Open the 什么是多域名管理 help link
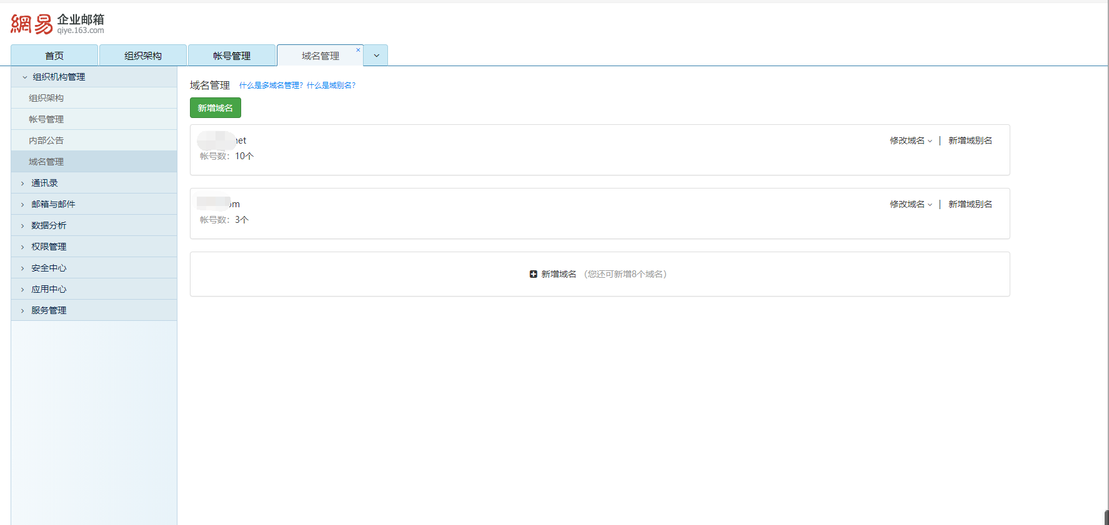 (x=271, y=86)
